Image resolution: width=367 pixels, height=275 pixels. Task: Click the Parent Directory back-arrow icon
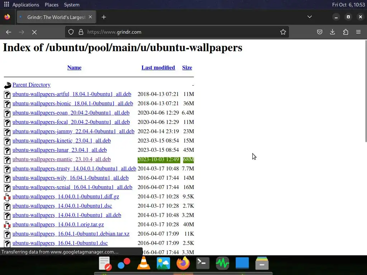[x=8, y=85]
